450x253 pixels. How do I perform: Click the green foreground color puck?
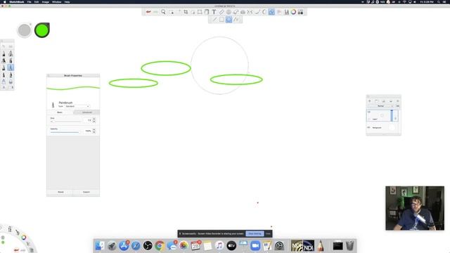click(42, 30)
